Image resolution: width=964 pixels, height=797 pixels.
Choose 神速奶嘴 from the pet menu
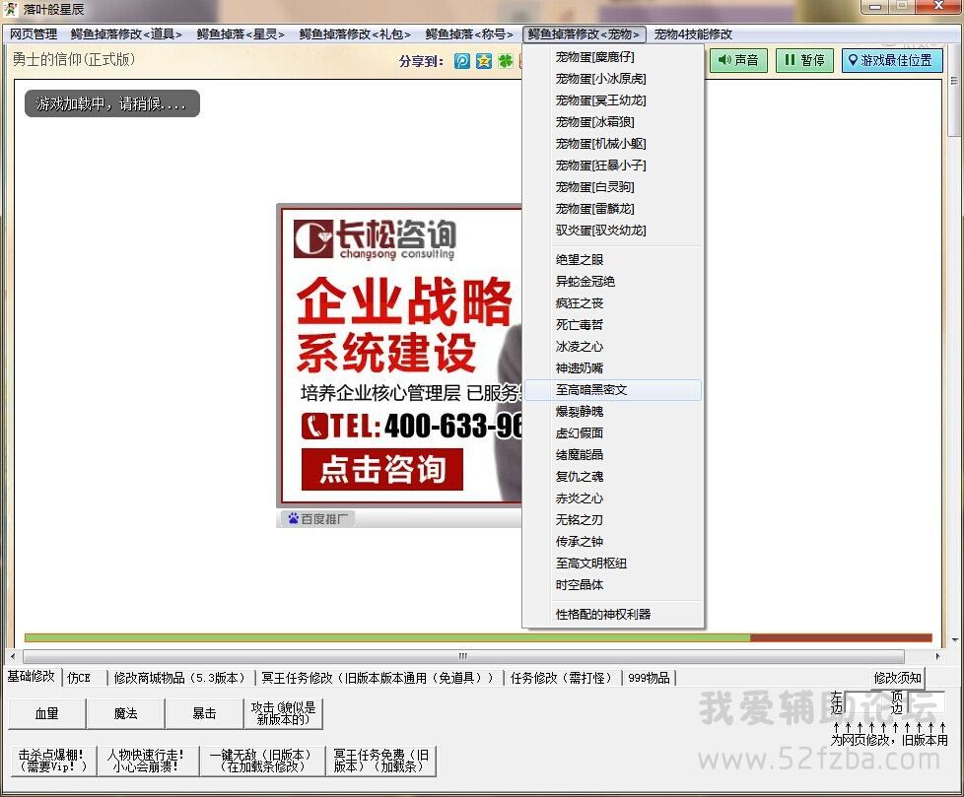tap(612, 368)
